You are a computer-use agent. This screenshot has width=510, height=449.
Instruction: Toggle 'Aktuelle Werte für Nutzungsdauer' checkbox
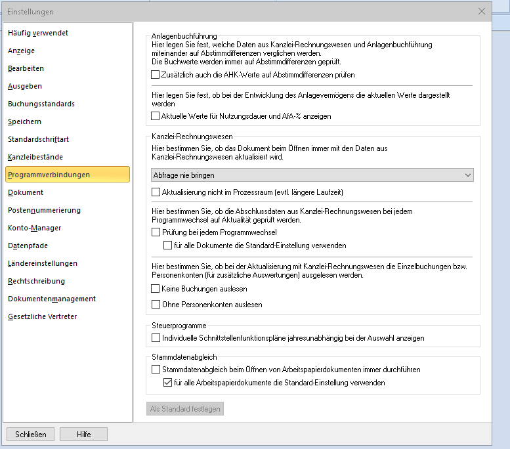(156, 116)
